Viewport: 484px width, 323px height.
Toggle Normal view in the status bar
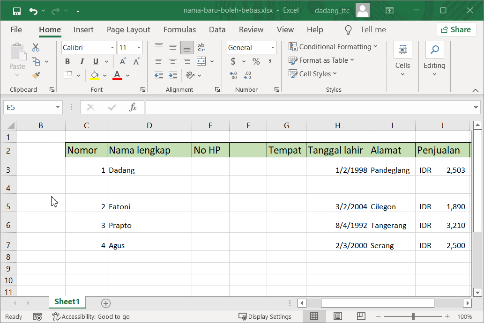pyautogui.click(x=314, y=316)
